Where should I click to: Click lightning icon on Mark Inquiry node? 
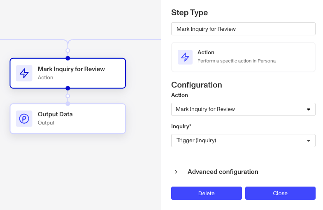tap(24, 73)
